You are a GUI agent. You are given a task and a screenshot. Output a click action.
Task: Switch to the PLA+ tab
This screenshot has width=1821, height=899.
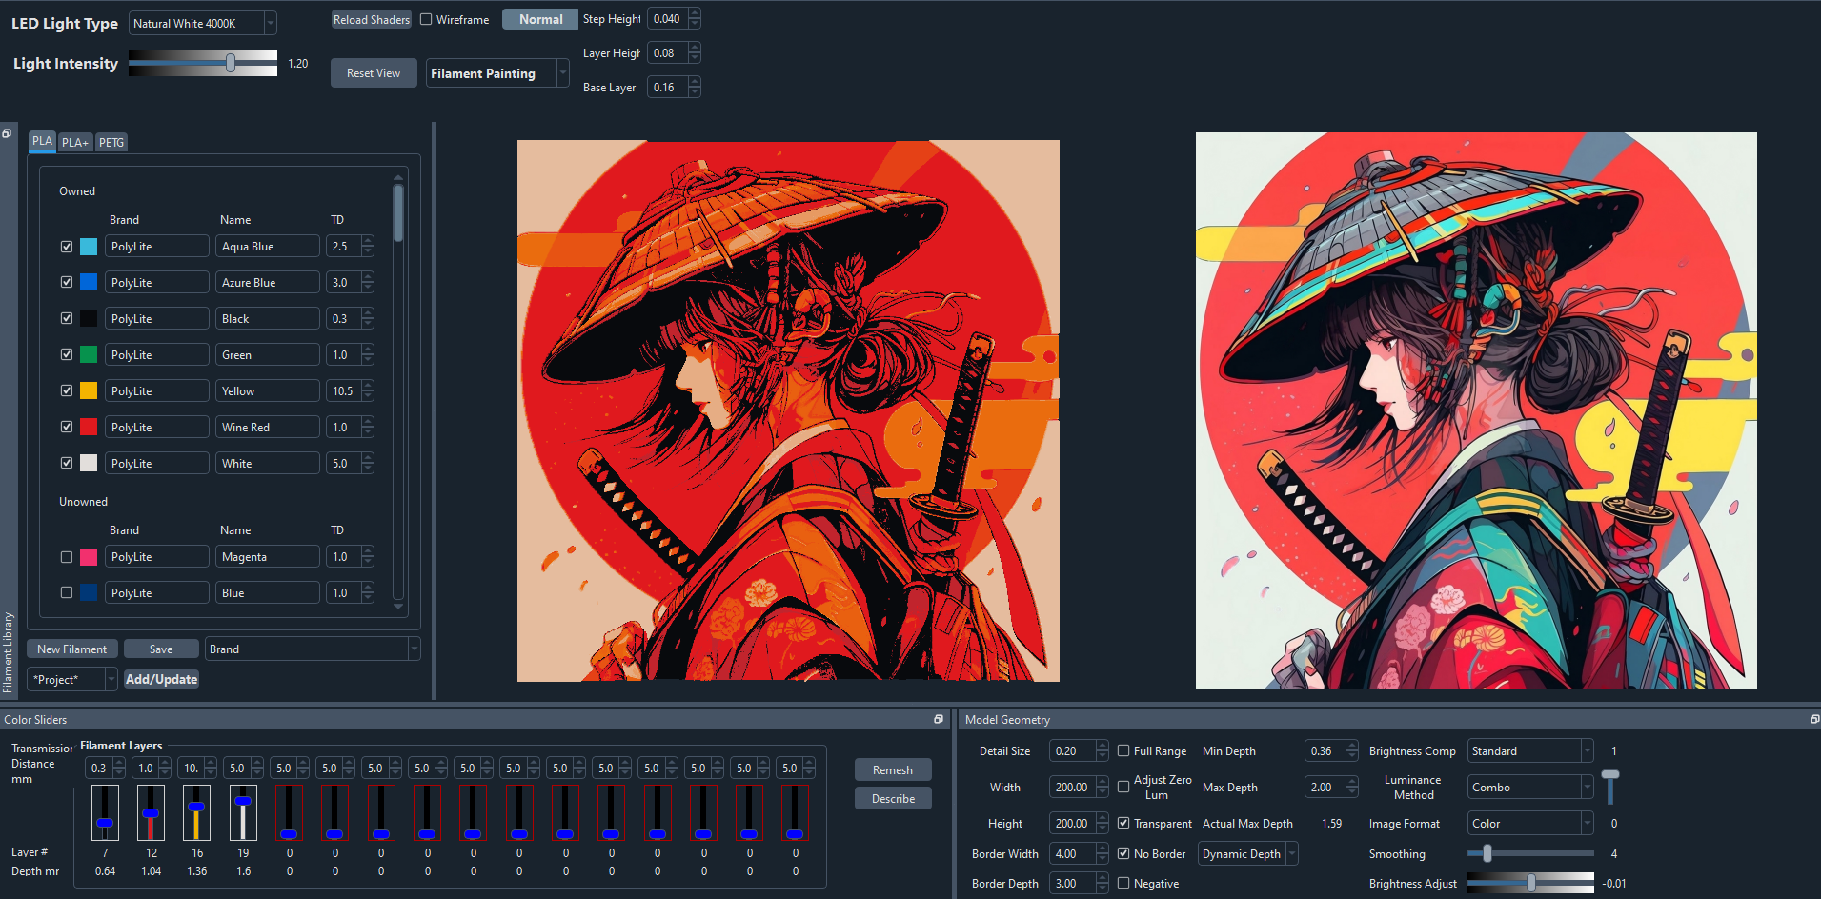(74, 141)
